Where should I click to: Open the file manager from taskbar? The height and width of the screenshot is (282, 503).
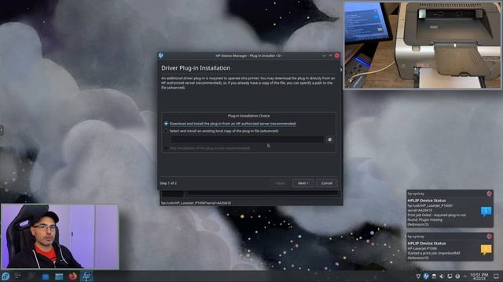pos(59,277)
